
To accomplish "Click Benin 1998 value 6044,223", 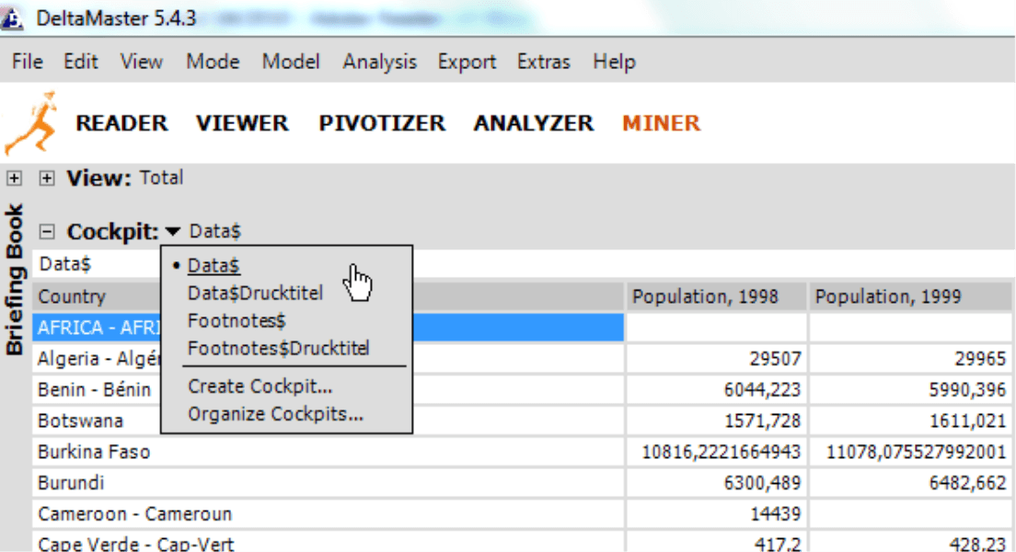I will point(762,389).
